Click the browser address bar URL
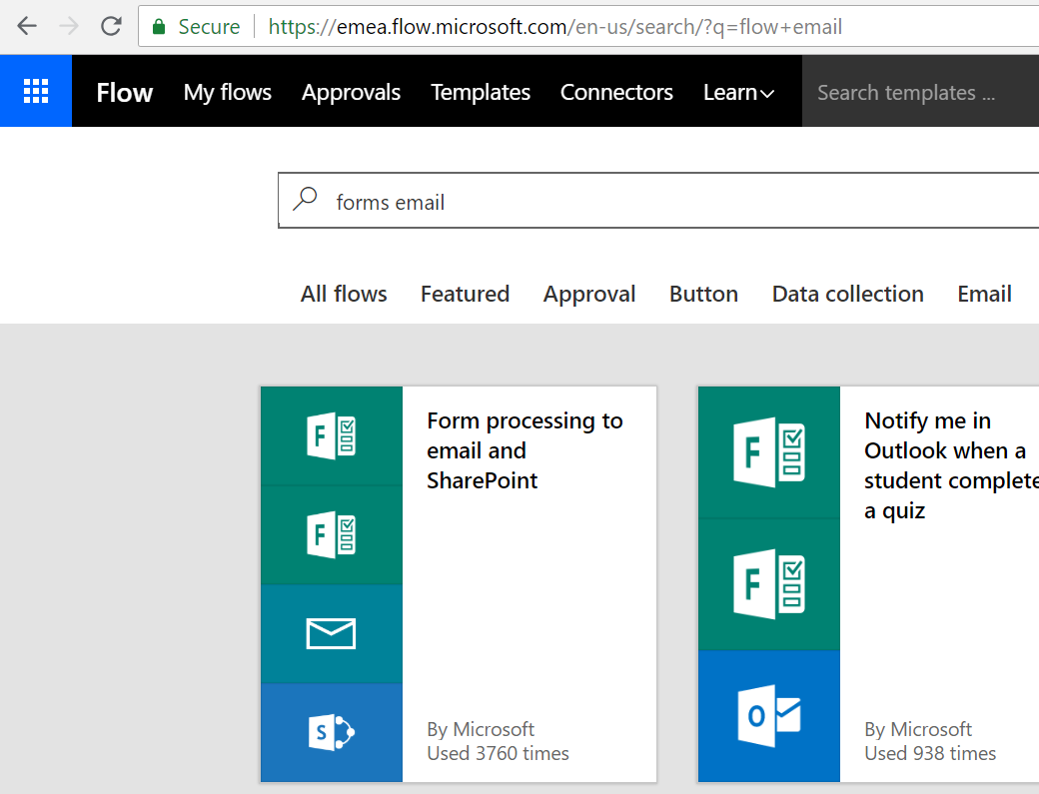The height and width of the screenshot is (794, 1039). tap(555, 27)
